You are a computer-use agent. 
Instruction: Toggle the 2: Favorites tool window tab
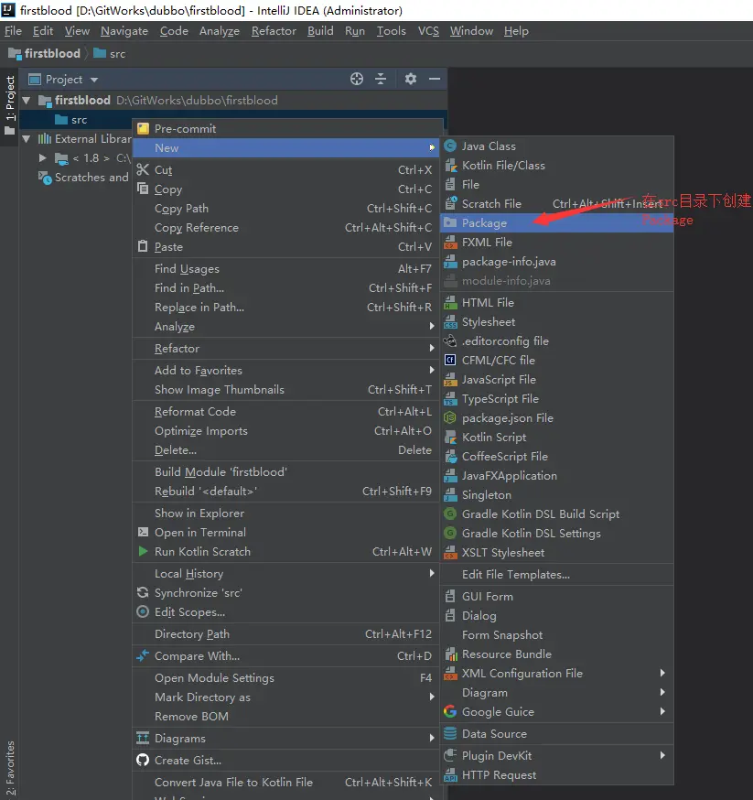(10, 768)
